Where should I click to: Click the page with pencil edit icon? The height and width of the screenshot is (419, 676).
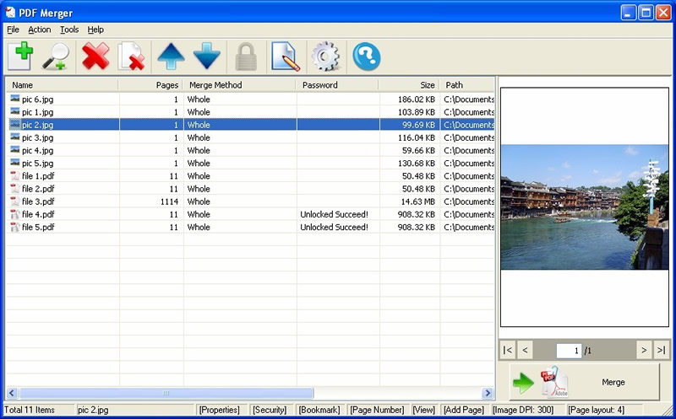(x=286, y=56)
